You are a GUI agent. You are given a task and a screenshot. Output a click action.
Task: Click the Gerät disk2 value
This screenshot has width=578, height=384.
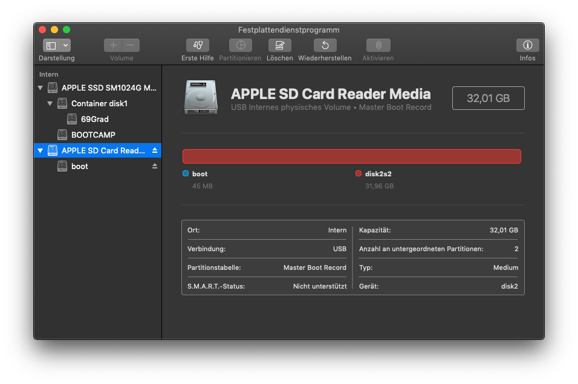coord(510,286)
